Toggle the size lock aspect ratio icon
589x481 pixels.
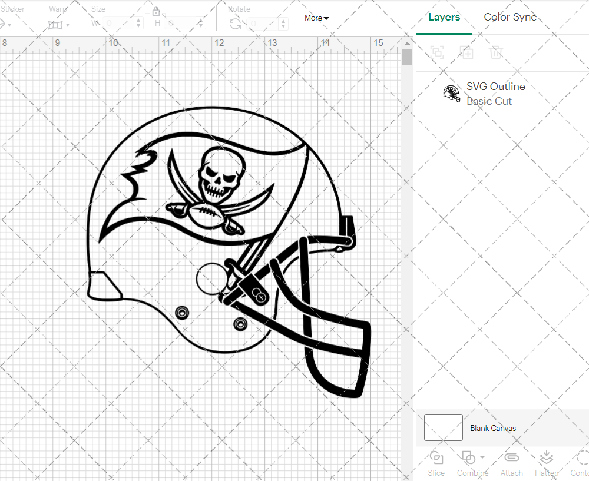coord(156,11)
